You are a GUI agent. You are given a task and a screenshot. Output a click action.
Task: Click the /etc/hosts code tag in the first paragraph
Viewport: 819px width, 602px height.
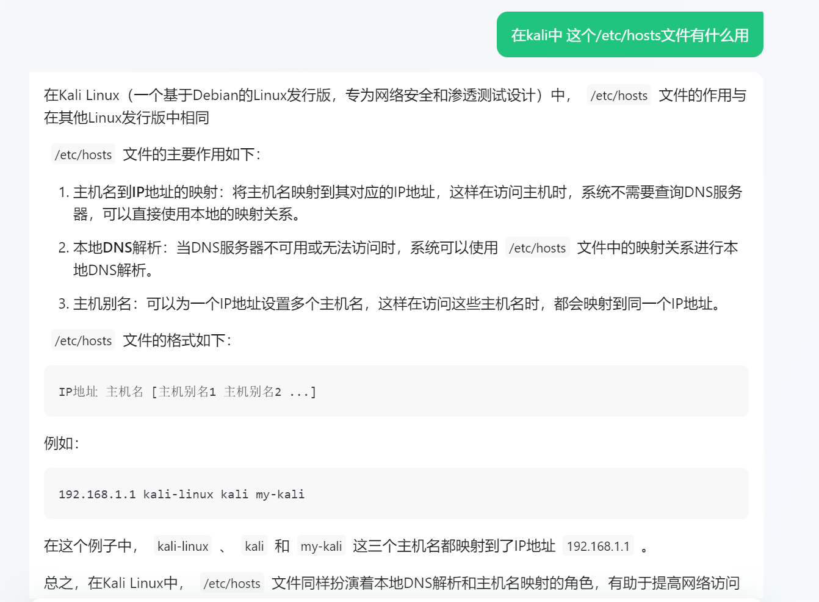618,95
